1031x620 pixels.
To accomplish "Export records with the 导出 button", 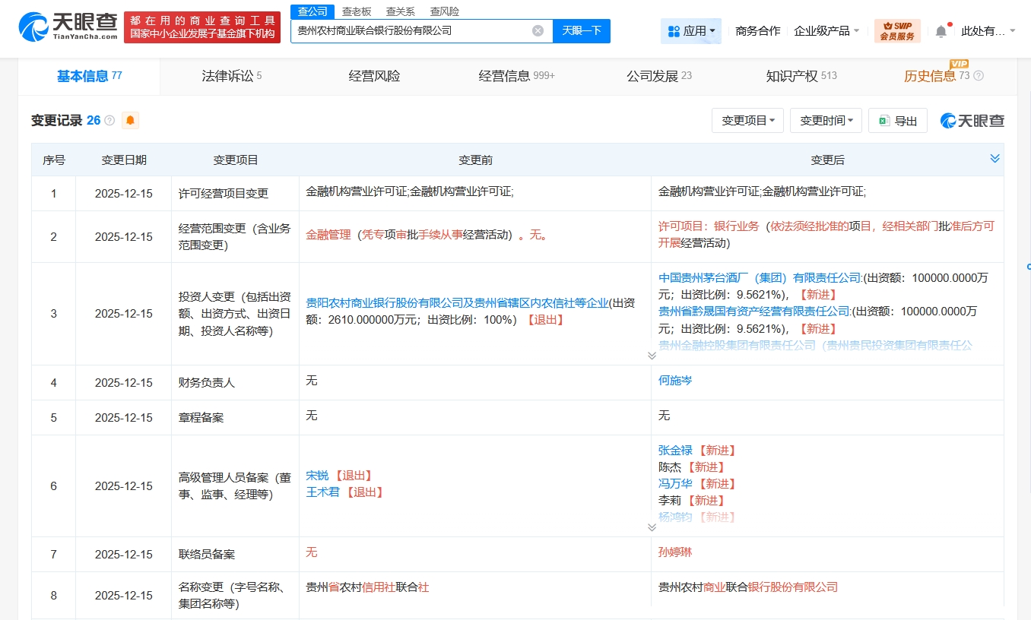I will (x=898, y=121).
